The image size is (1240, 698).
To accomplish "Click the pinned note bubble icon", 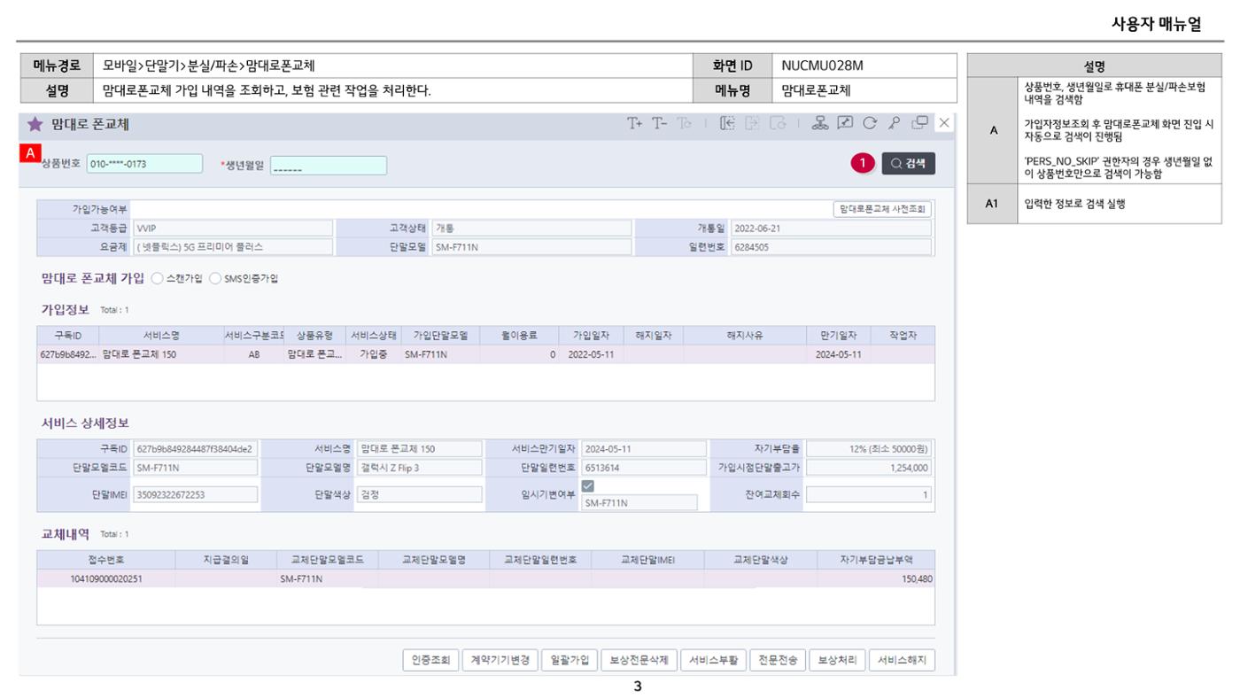I will [x=845, y=124].
